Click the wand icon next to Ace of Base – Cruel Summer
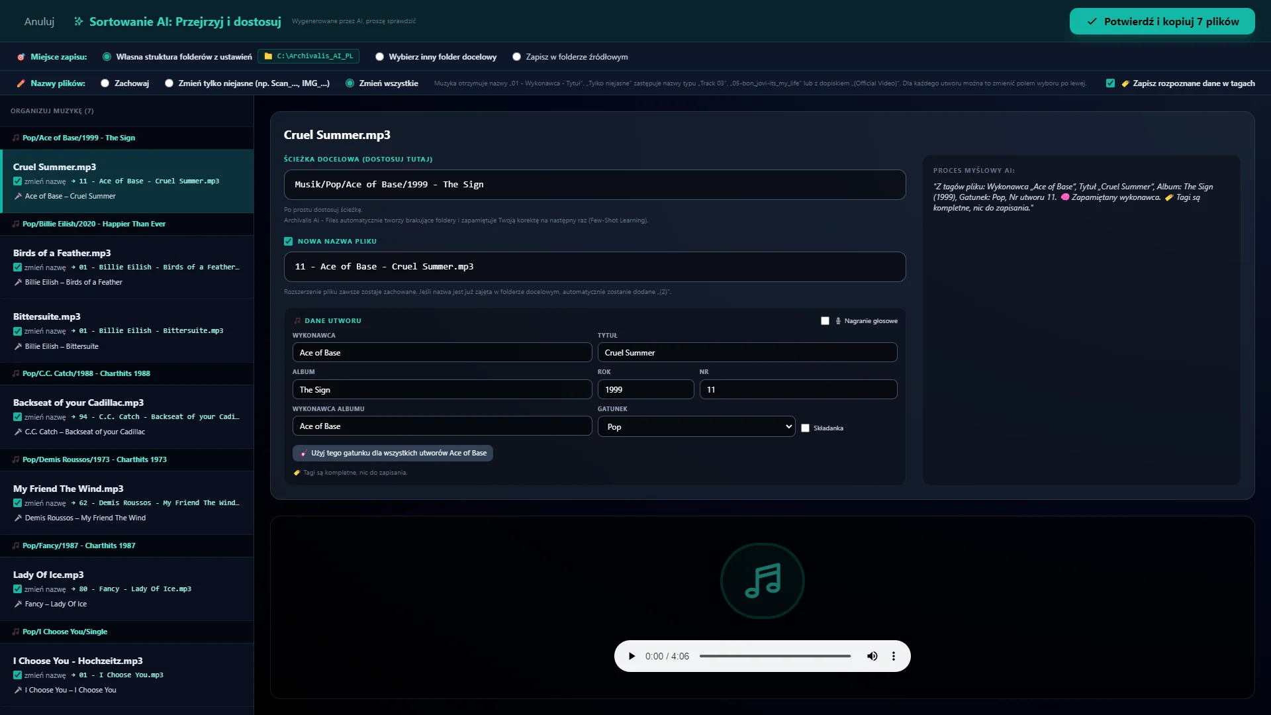The width and height of the screenshot is (1271, 715). pos(18,196)
